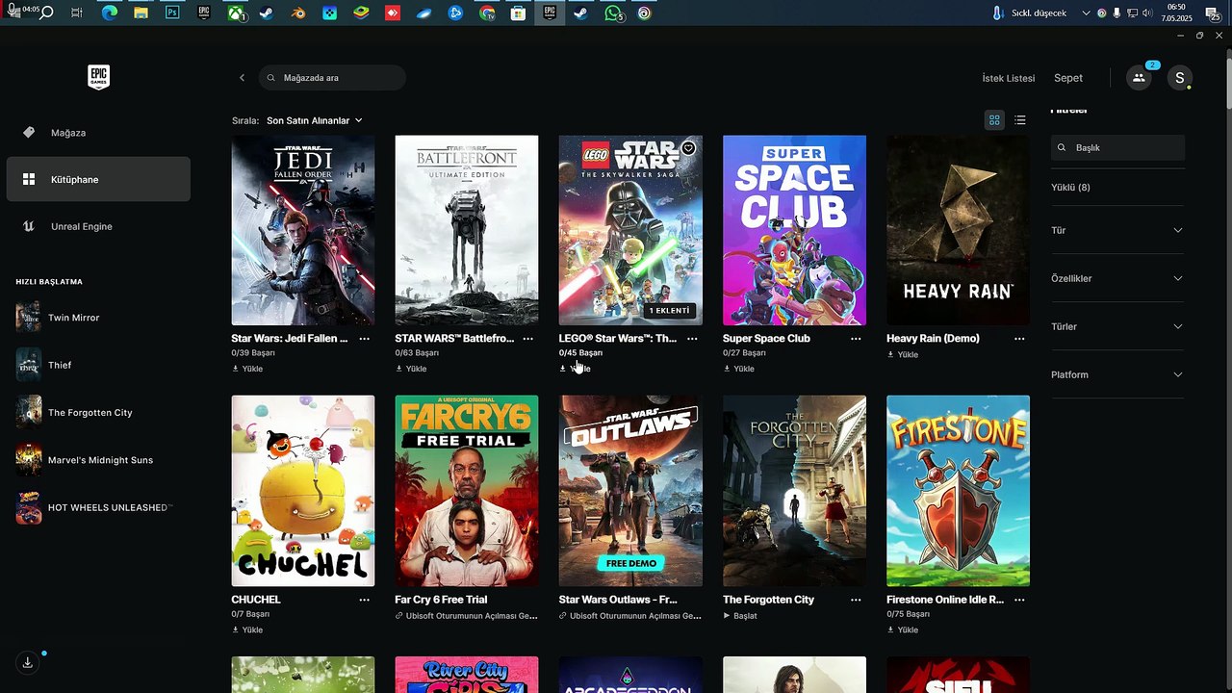Open options menu for STAR WARS Battlefront

coord(527,339)
